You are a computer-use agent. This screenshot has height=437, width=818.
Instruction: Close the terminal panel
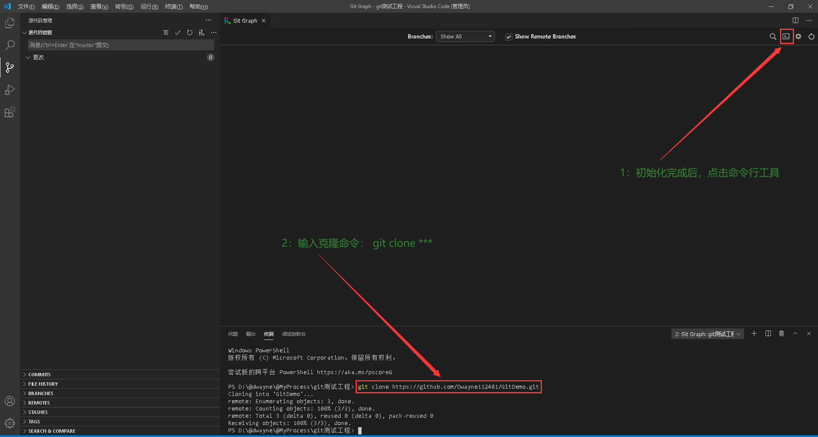(x=809, y=334)
